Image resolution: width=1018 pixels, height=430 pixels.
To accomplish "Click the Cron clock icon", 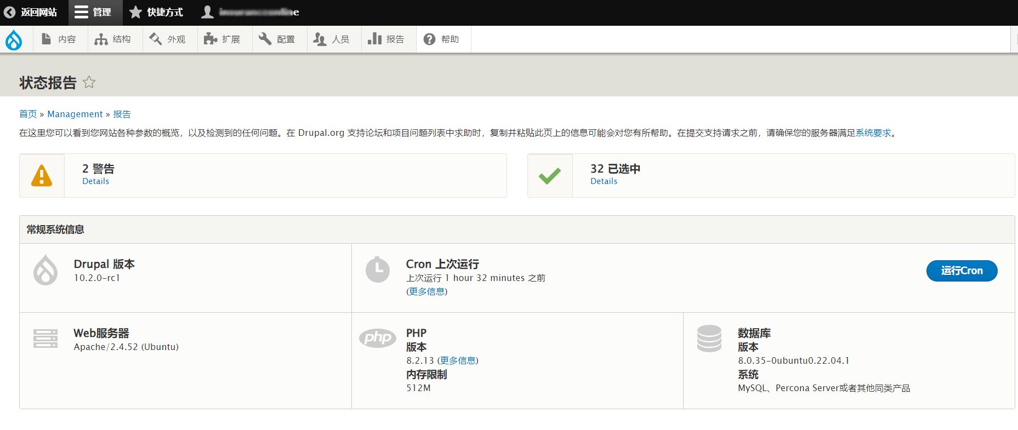I will point(378,270).
